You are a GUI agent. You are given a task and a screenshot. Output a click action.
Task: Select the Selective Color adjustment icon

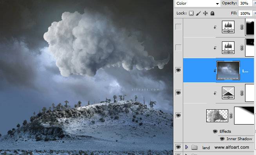(228, 93)
